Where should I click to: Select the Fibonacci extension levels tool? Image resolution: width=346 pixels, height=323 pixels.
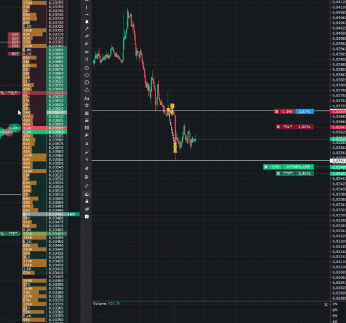point(87,120)
